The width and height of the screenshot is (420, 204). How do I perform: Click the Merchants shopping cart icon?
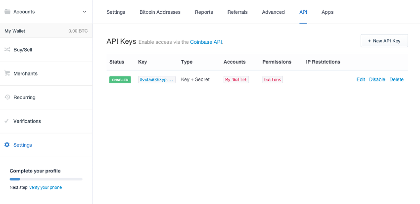tap(7, 73)
